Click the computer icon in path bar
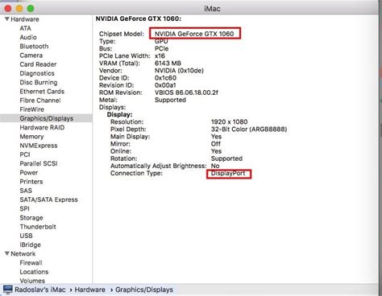 pos(8,290)
